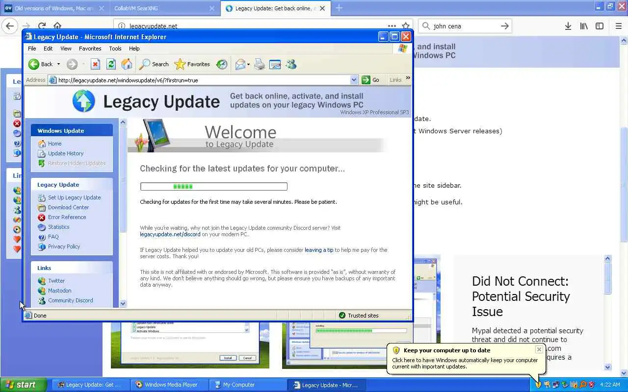This screenshot has width=628, height=392.
Task: Click Firefox reload button
Action: pyautogui.click(x=42, y=26)
